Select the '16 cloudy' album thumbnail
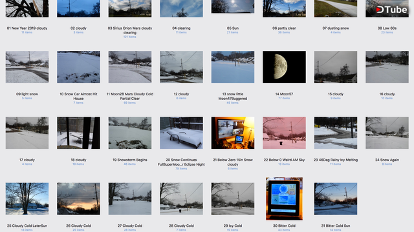The image size is (414, 232). pyautogui.click(x=387, y=67)
